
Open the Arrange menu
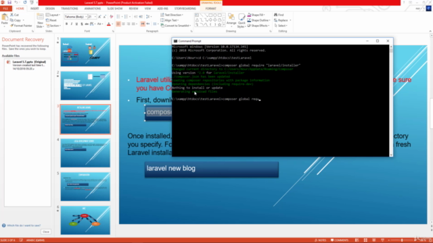coord(231,20)
